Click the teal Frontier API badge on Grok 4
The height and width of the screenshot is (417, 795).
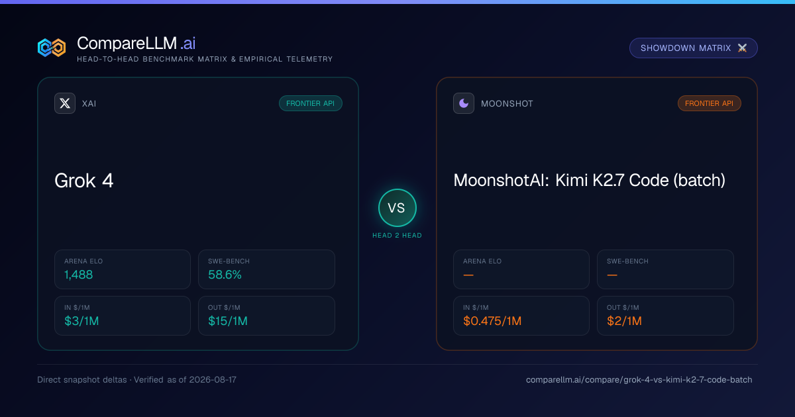pos(311,103)
